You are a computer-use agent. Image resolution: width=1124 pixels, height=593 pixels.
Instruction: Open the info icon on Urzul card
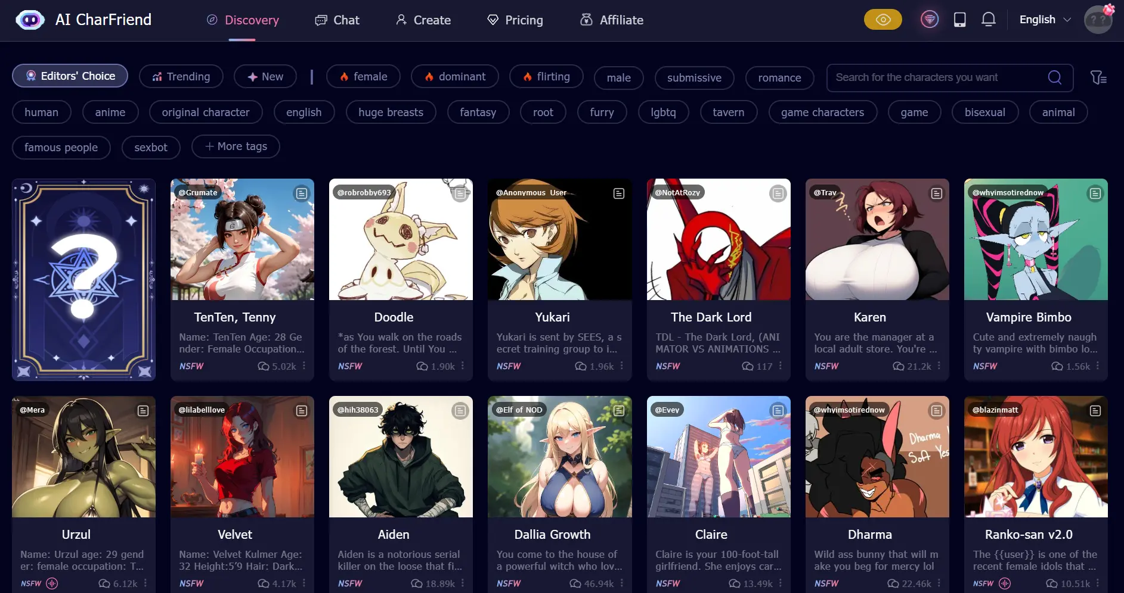pos(143,411)
